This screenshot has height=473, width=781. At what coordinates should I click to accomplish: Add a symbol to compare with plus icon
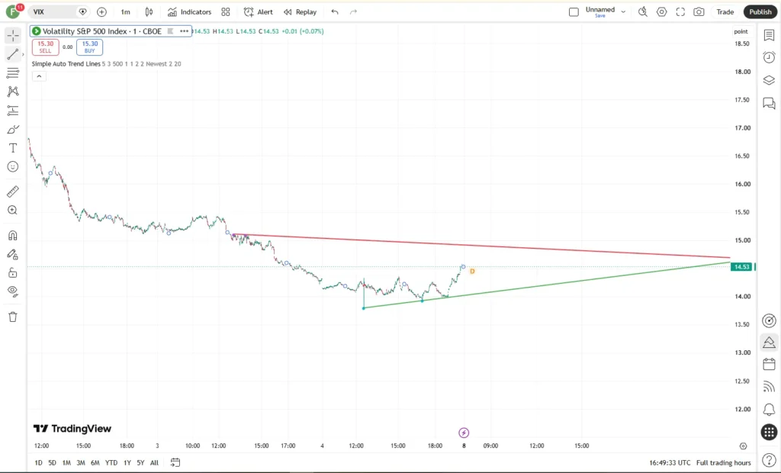coord(101,12)
